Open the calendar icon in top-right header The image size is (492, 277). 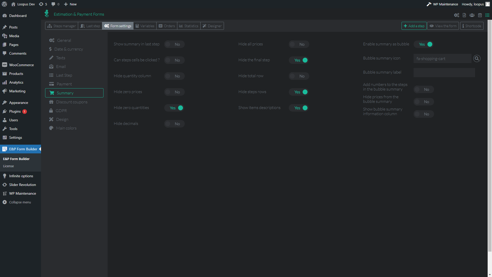coord(480,15)
